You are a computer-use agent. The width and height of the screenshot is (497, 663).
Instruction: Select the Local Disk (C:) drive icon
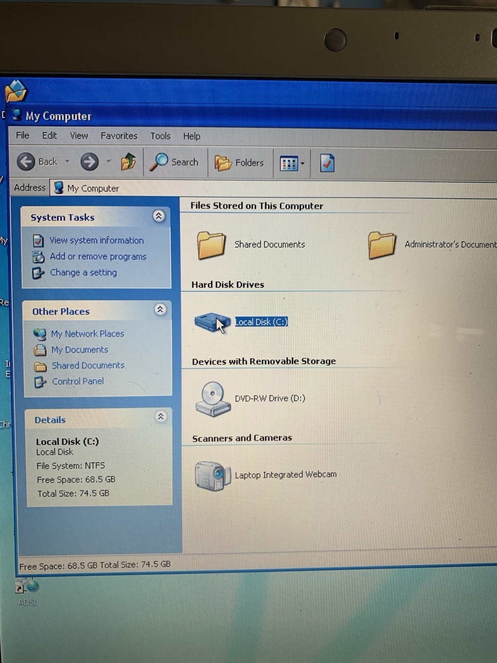point(212,322)
